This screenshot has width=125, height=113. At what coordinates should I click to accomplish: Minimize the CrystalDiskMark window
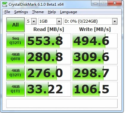pyautogui.click(x=95, y=3)
